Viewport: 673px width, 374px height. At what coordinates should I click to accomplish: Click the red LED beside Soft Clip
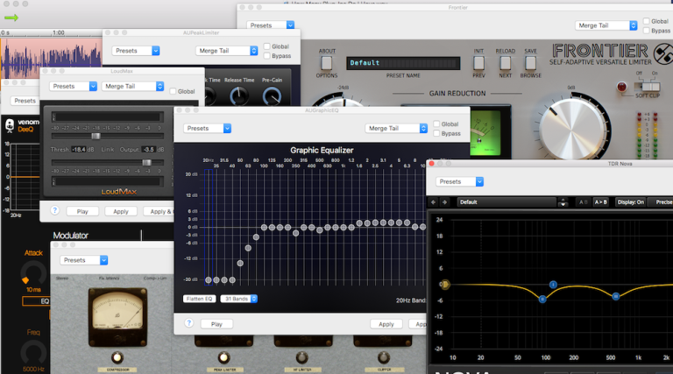click(x=621, y=87)
